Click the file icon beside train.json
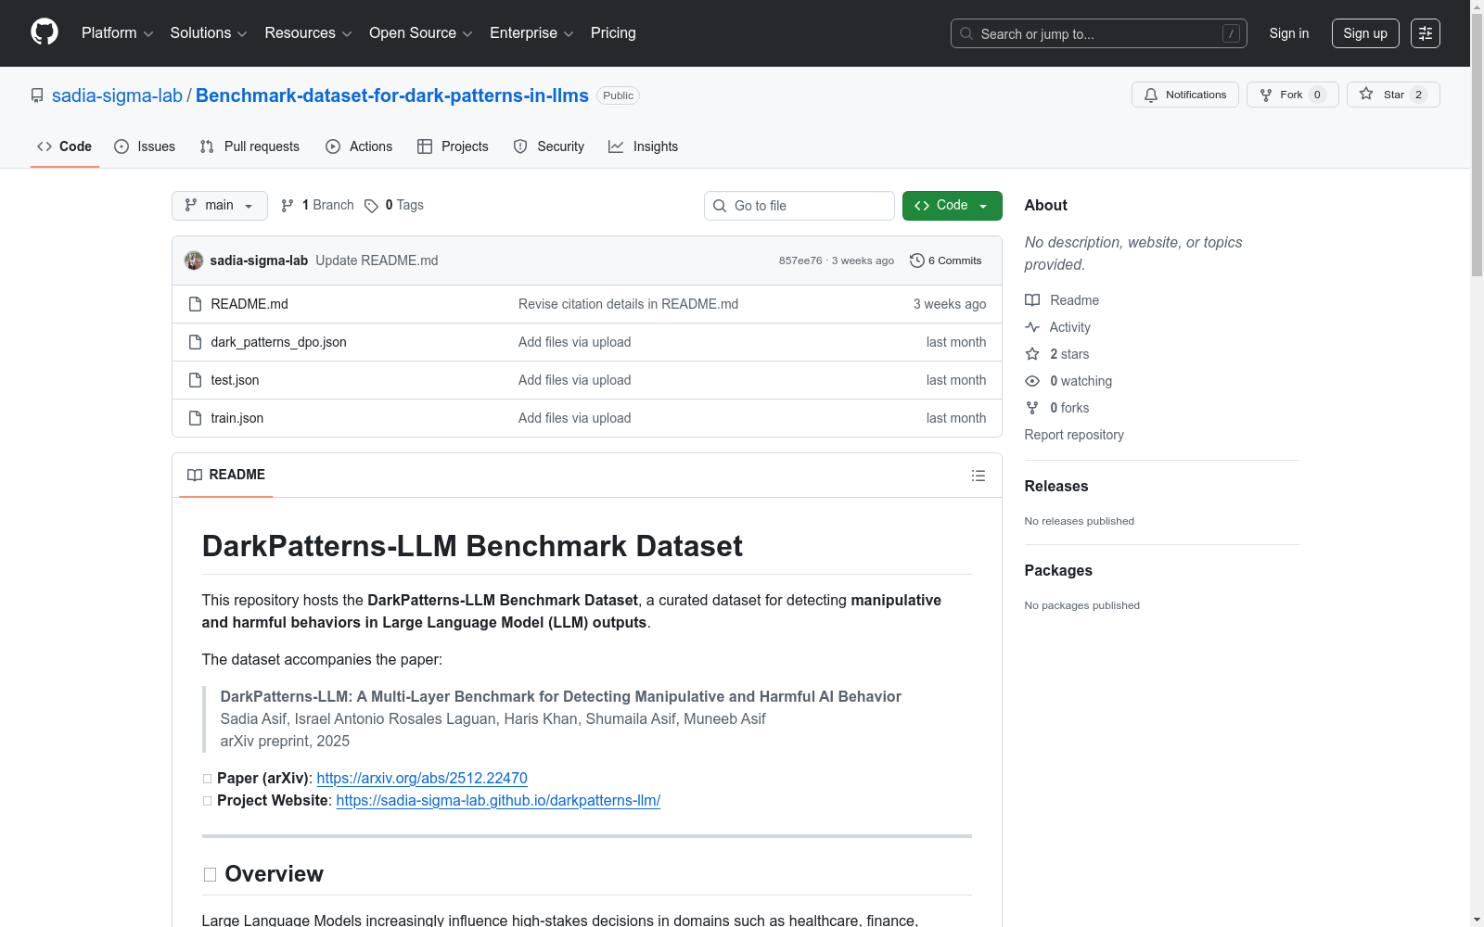 click(x=195, y=418)
